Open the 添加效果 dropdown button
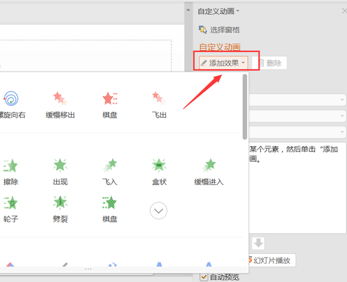 pyautogui.click(x=223, y=63)
